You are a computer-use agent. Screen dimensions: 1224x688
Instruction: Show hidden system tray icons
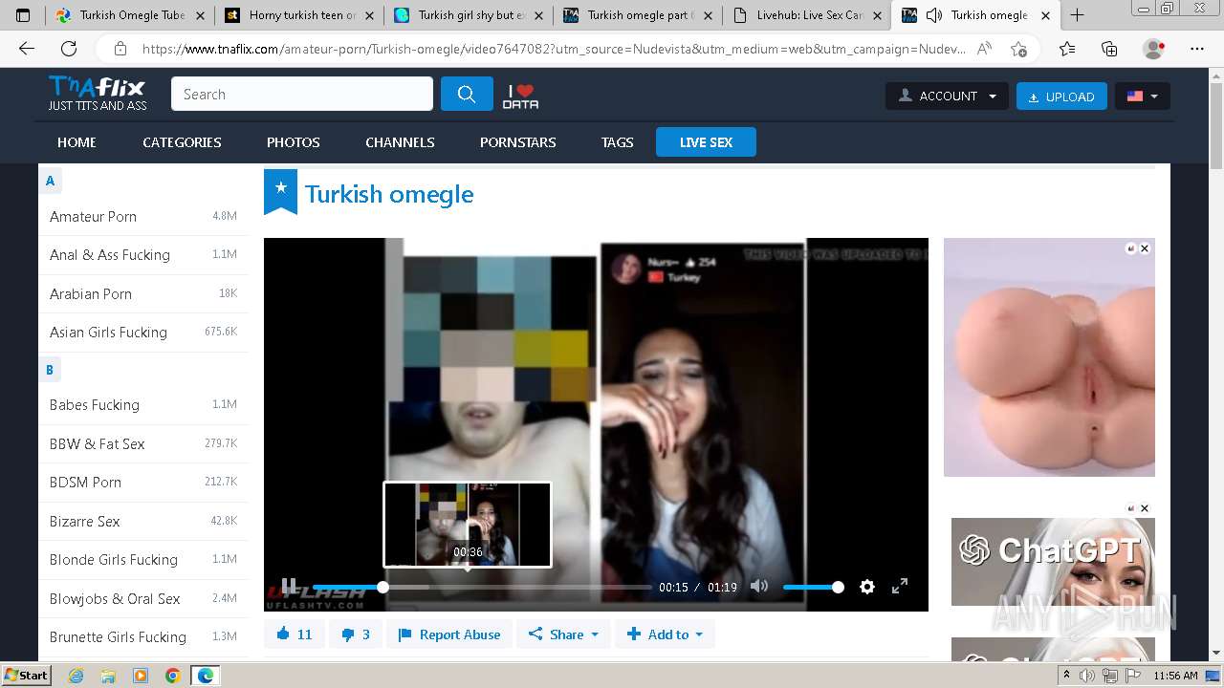(x=1067, y=676)
